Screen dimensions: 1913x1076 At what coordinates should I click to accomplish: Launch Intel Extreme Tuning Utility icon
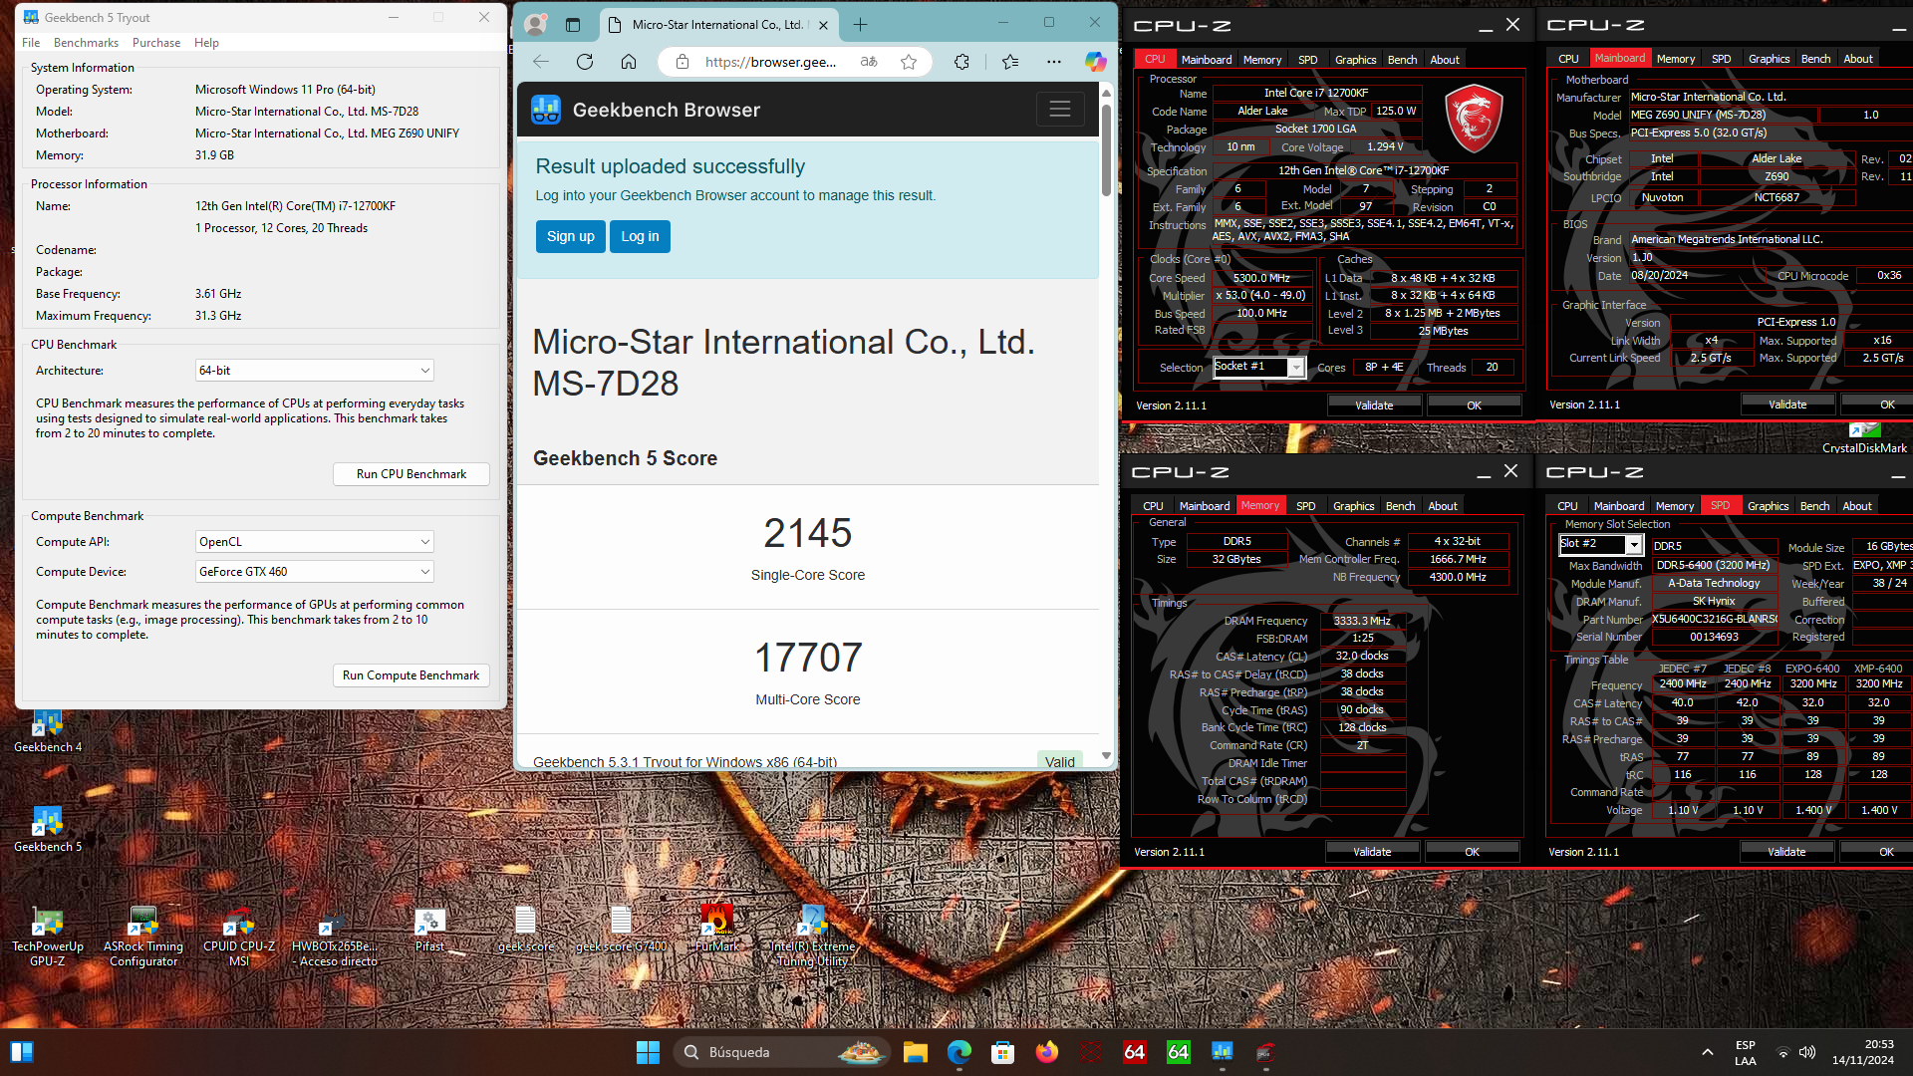pyautogui.click(x=812, y=937)
